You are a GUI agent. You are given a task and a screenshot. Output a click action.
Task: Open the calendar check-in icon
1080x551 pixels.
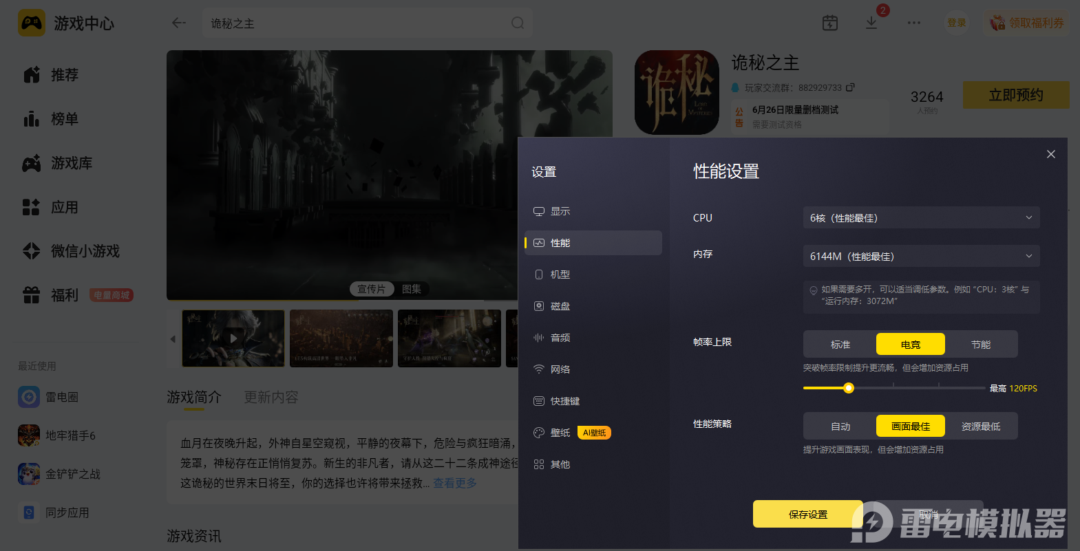tap(830, 23)
